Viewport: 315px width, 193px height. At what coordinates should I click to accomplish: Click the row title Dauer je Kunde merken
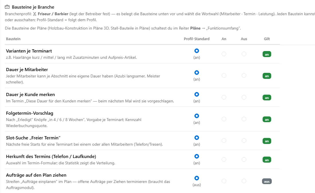tap(30, 95)
